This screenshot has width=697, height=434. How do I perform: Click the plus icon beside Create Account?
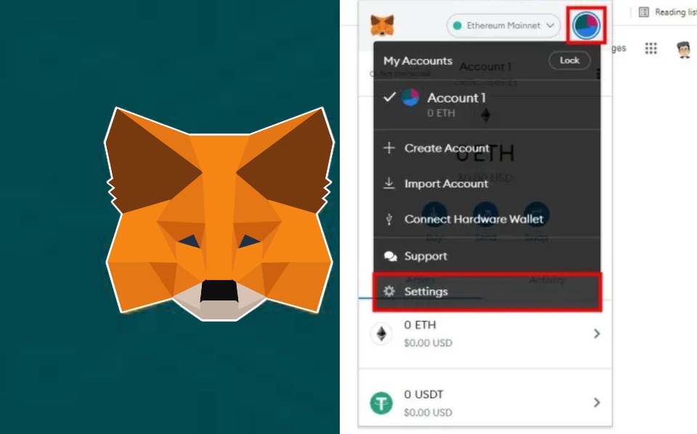point(389,148)
